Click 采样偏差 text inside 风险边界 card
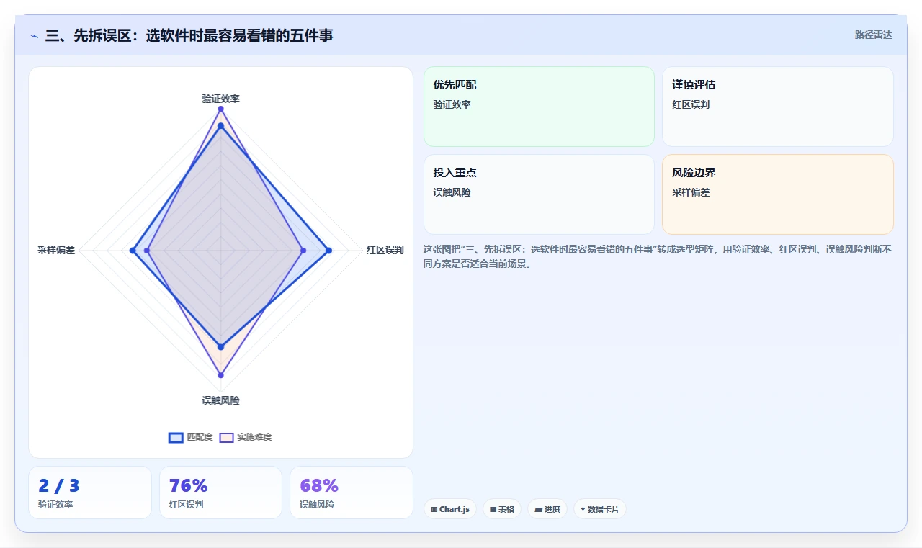This screenshot has height=548, width=922. [x=691, y=192]
